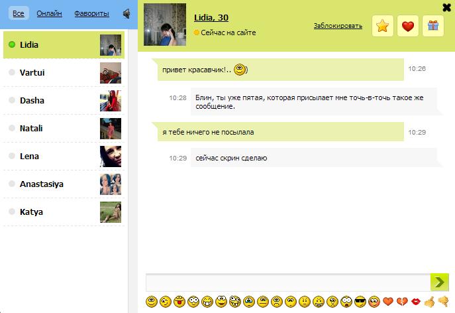The height and width of the screenshot is (313, 455).
Task: Click the 'Сейчас на сайте' status text
Action: tap(228, 32)
